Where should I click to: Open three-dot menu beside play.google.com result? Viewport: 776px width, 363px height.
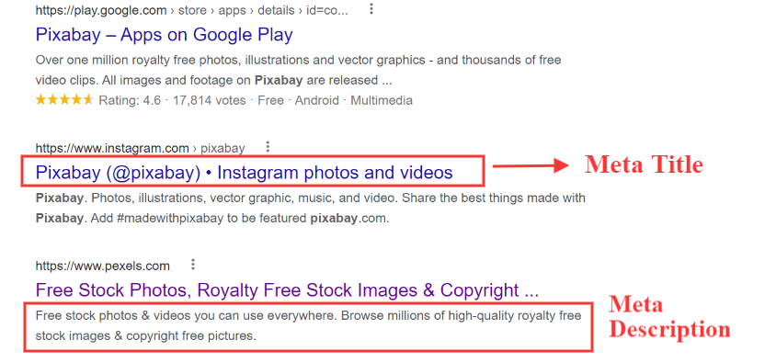click(371, 9)
